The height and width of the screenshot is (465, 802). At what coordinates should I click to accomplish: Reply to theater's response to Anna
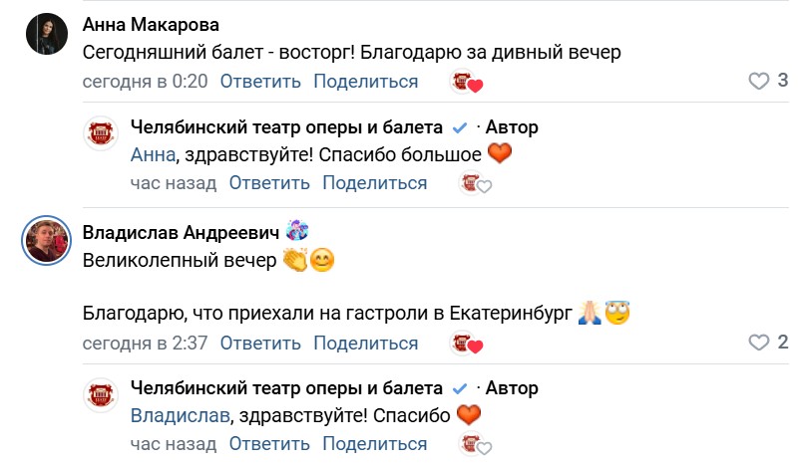tap(269, 183)
